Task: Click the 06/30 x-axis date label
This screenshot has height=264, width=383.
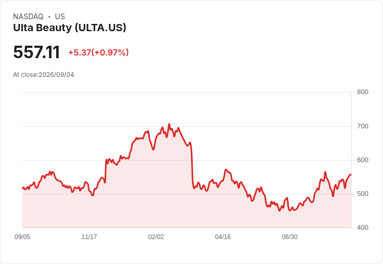Action: tap(290, 236)
